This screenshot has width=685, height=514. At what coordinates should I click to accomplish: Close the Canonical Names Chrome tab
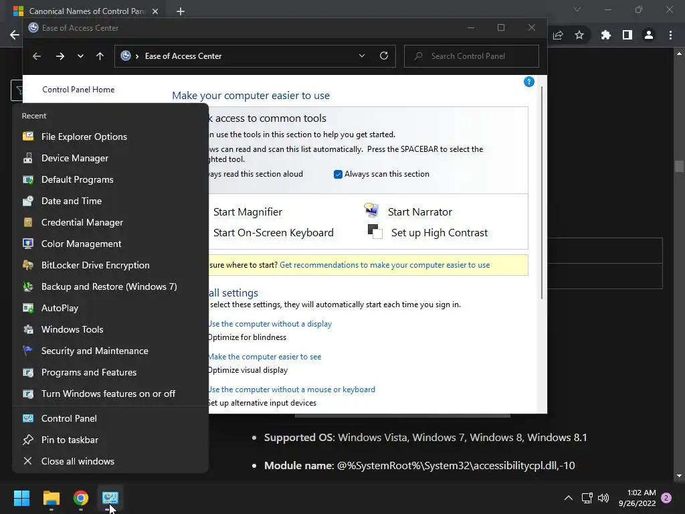[x=155, y=11]
